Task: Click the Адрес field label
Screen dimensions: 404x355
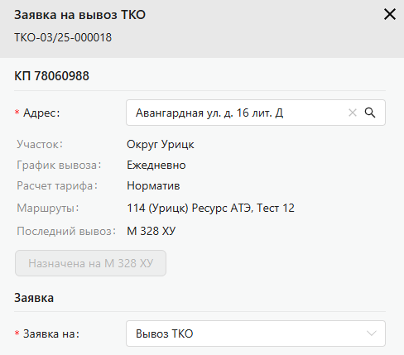Action: tap(41, 113)
